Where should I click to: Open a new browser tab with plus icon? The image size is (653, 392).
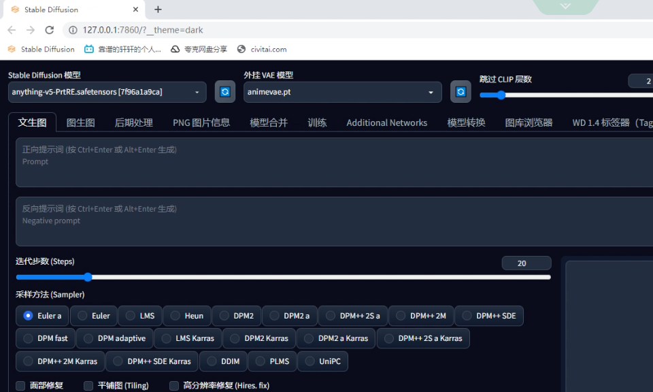pyautogui.click(x=158, y=10)
